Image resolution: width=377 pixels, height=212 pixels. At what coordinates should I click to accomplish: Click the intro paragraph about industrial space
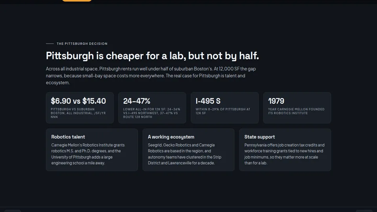coord(151,75)
